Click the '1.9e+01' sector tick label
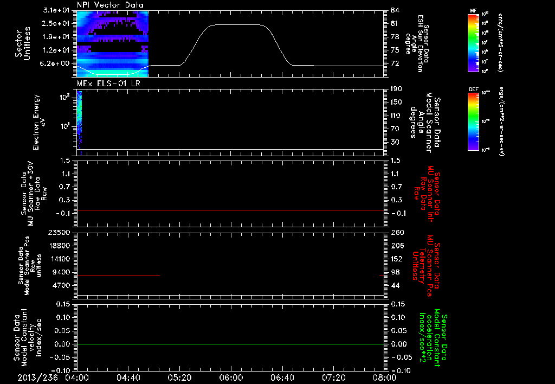The height and width of the screenshot is (384, 555). click(x=56, y=37)
